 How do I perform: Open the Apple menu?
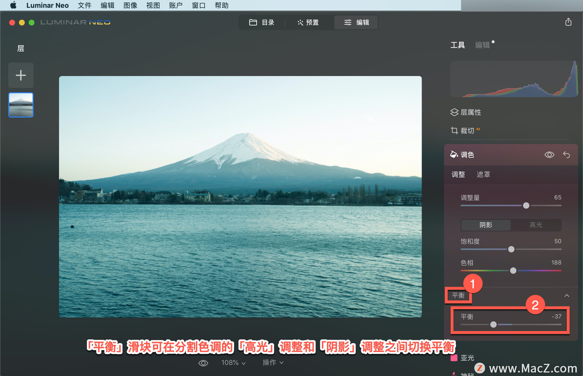[13, 5]
